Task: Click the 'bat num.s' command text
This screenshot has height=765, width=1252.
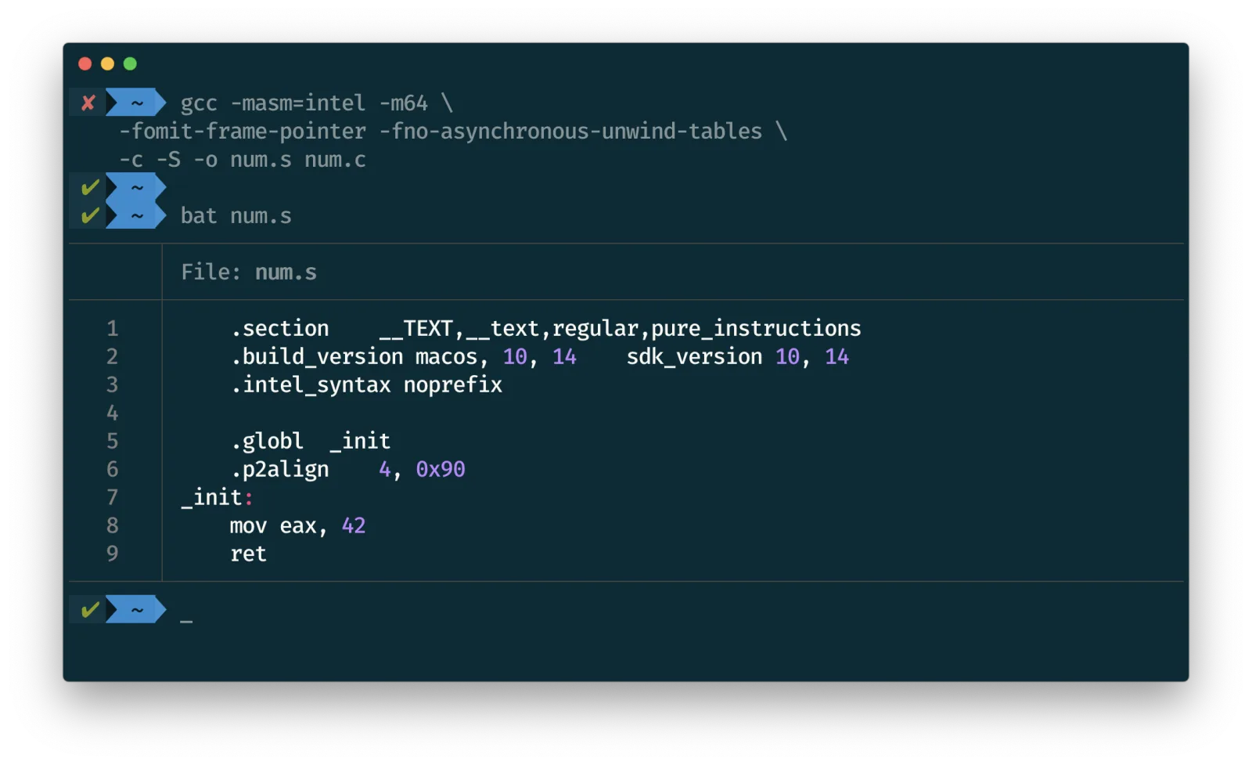Action: click(x=236, y=215)
